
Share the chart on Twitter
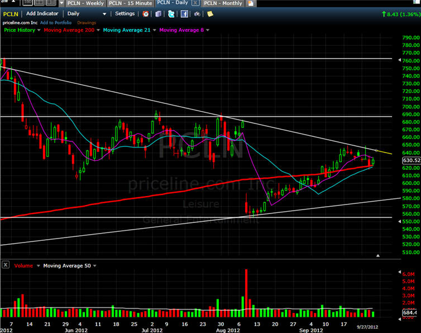(x=171, y=13)
